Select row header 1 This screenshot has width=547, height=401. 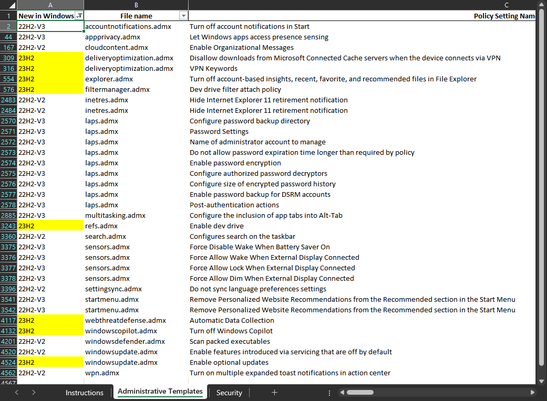coord(8,16)
